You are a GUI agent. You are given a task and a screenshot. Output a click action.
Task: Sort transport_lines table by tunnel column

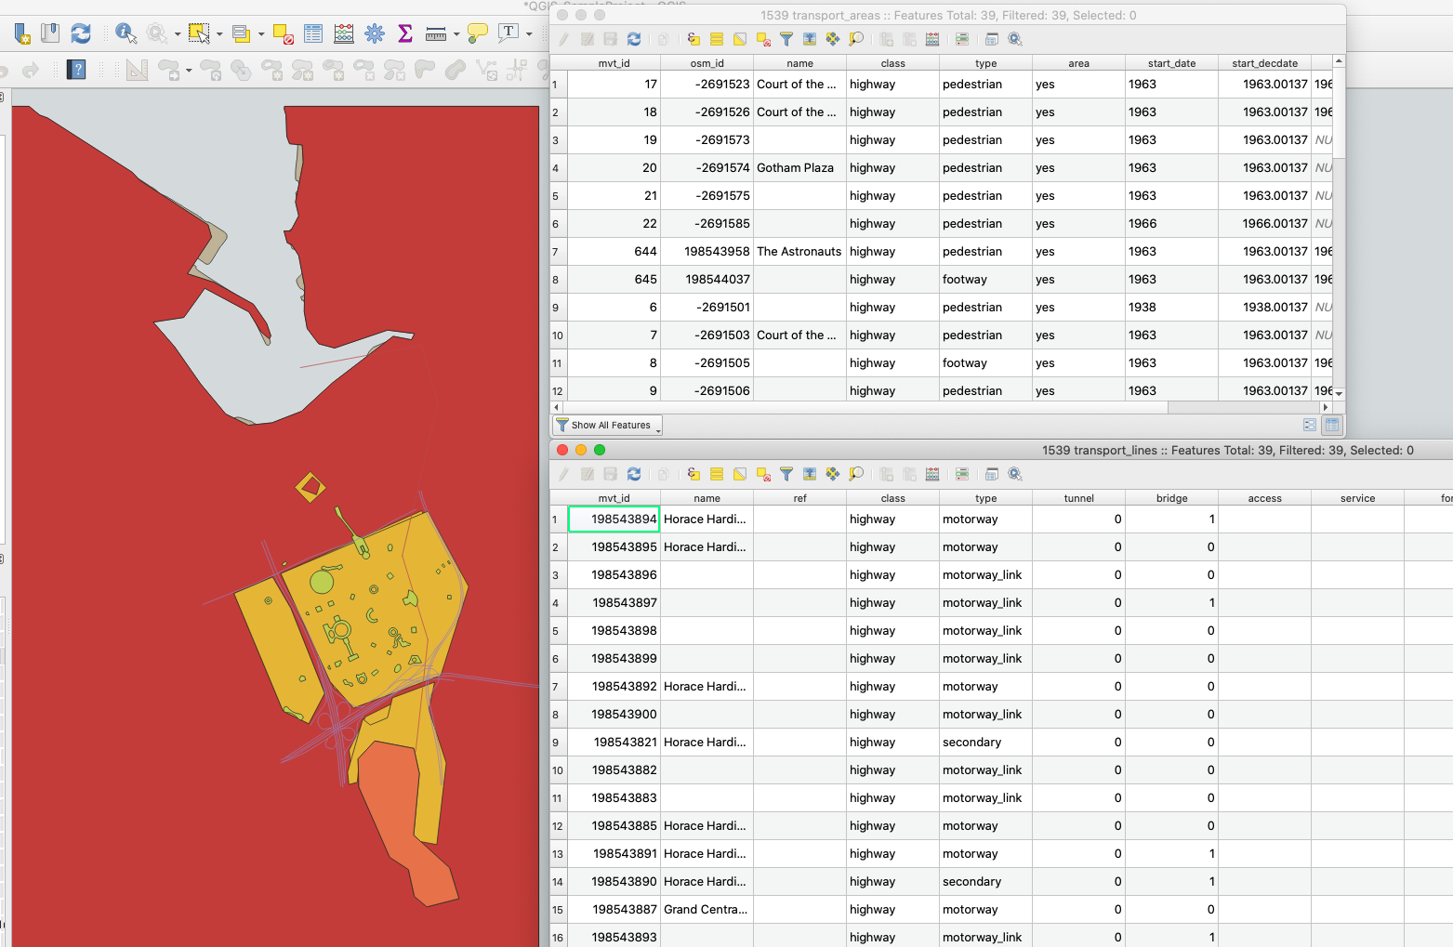pos(1078,498)
